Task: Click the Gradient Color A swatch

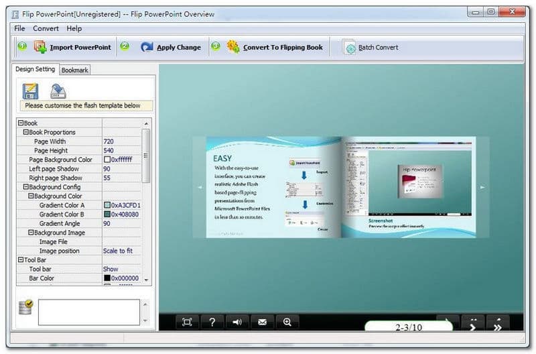Action: pos(107,205)
